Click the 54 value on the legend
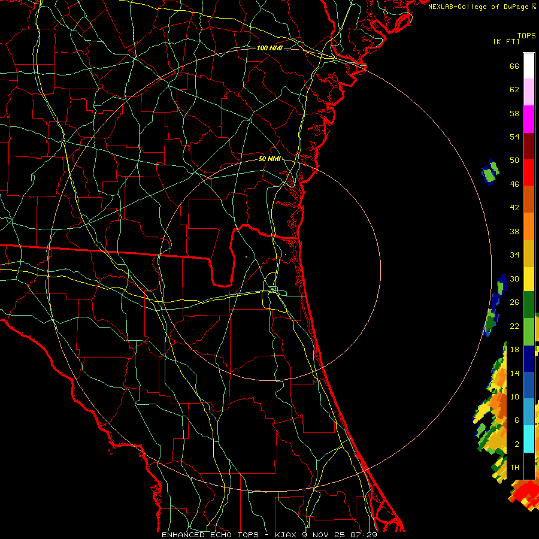Viewport: 539px width, 539px height. [x=514, y=137]
